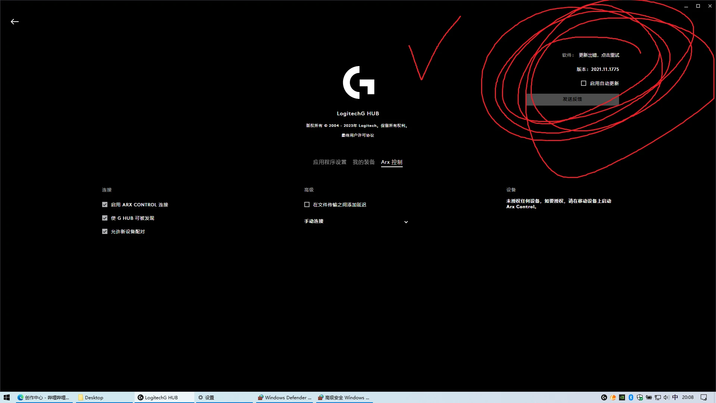Toggle 启用 ARX CONTROL 连接 checkbox
Image resolution: width=716 pixels, height=403 pixels.
pos(105,204)
